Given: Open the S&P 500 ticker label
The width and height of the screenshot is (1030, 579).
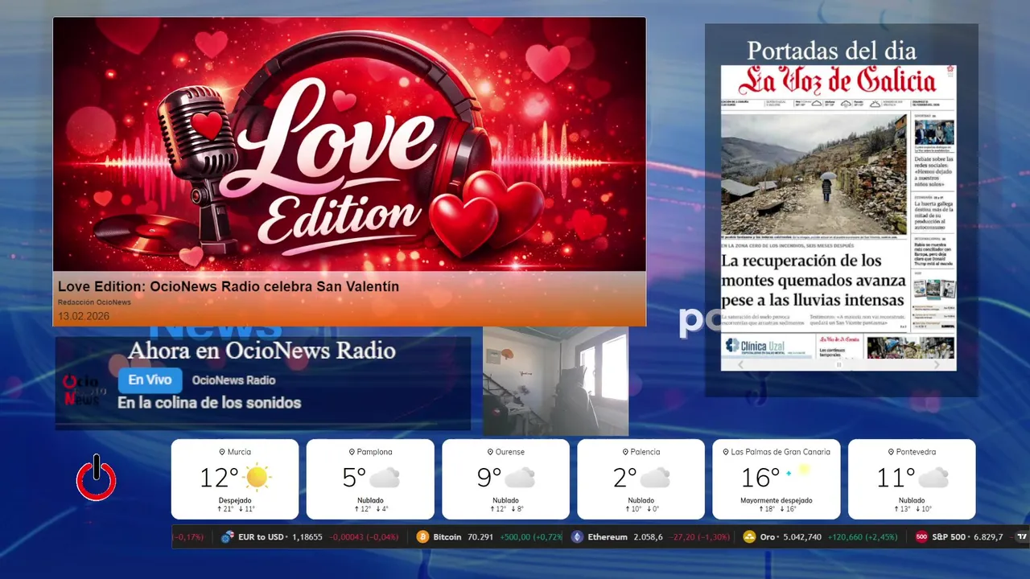Looking at the screenshot, I should point(949,536).
